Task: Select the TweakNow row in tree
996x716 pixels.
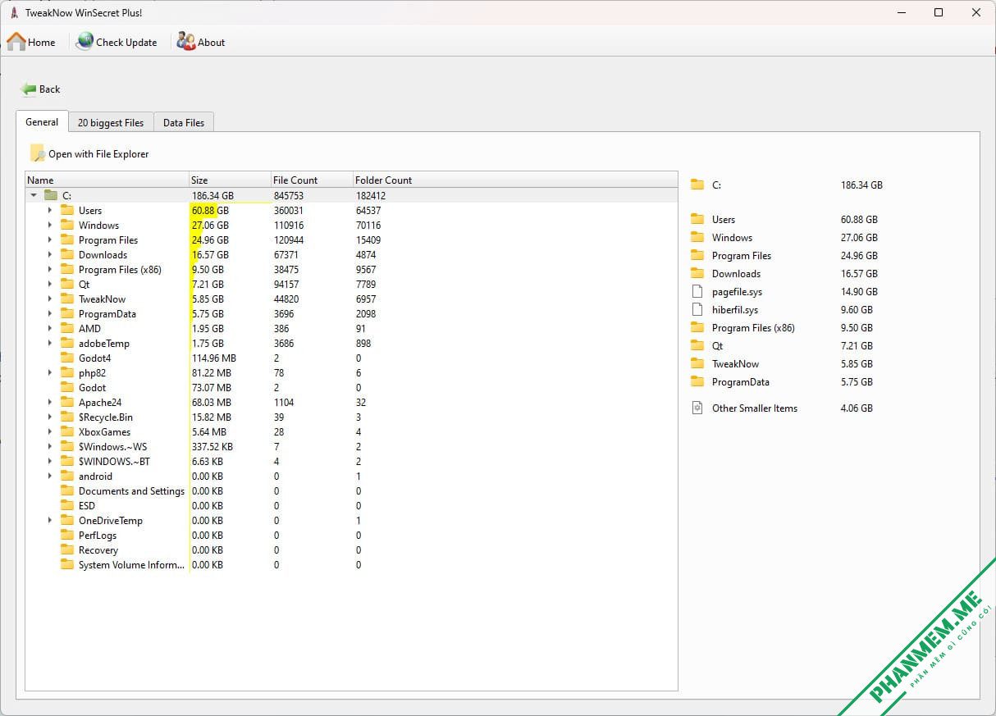Action: coord(351,299)
